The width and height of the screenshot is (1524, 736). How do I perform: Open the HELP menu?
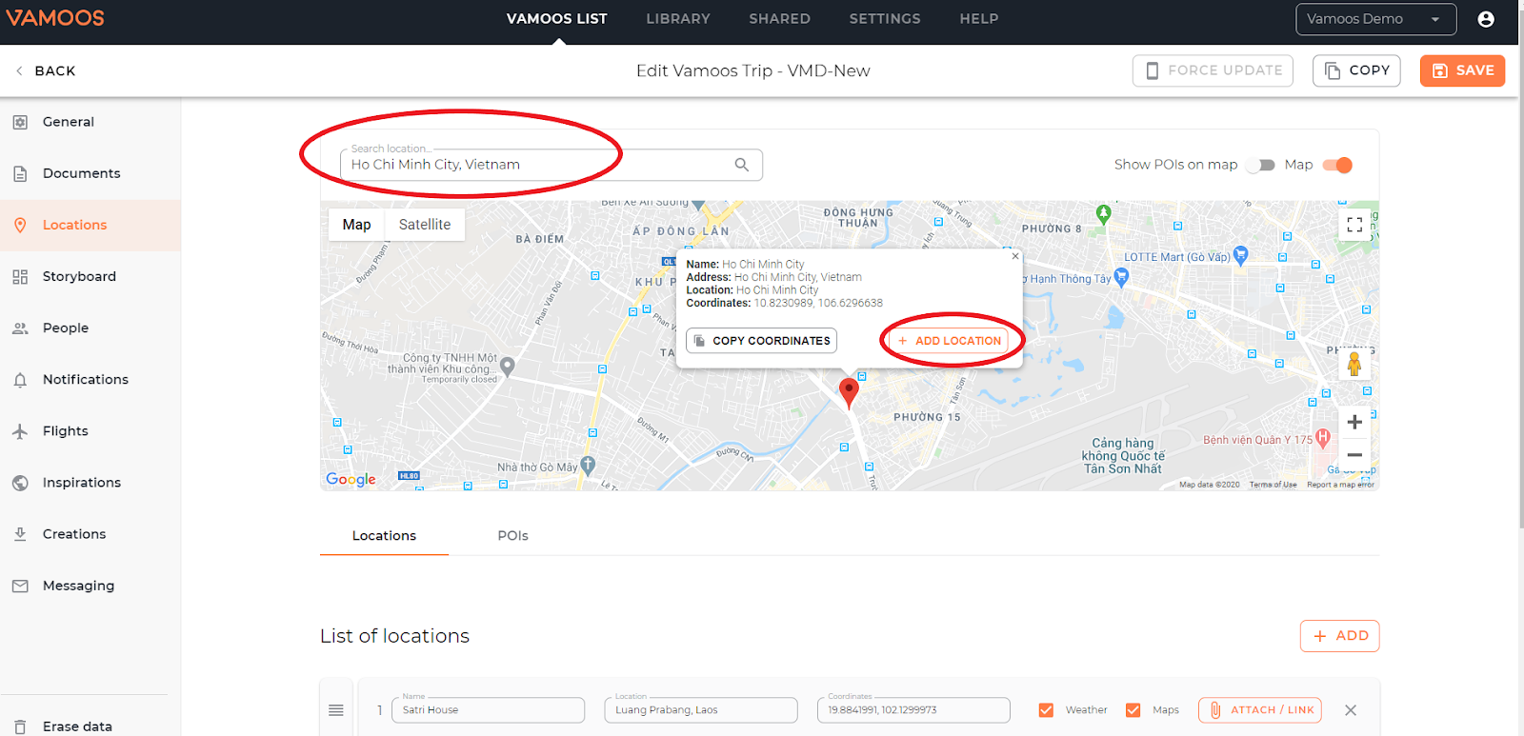coord(979,19)
